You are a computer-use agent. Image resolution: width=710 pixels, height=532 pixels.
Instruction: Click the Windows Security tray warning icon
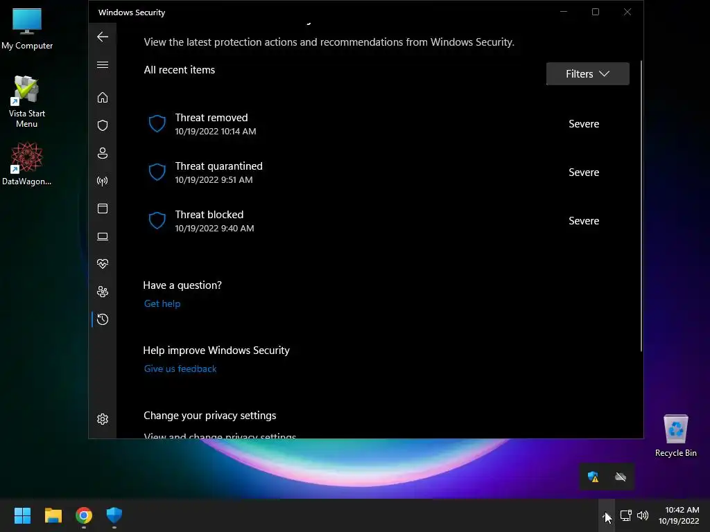click(x=593, y=477)
